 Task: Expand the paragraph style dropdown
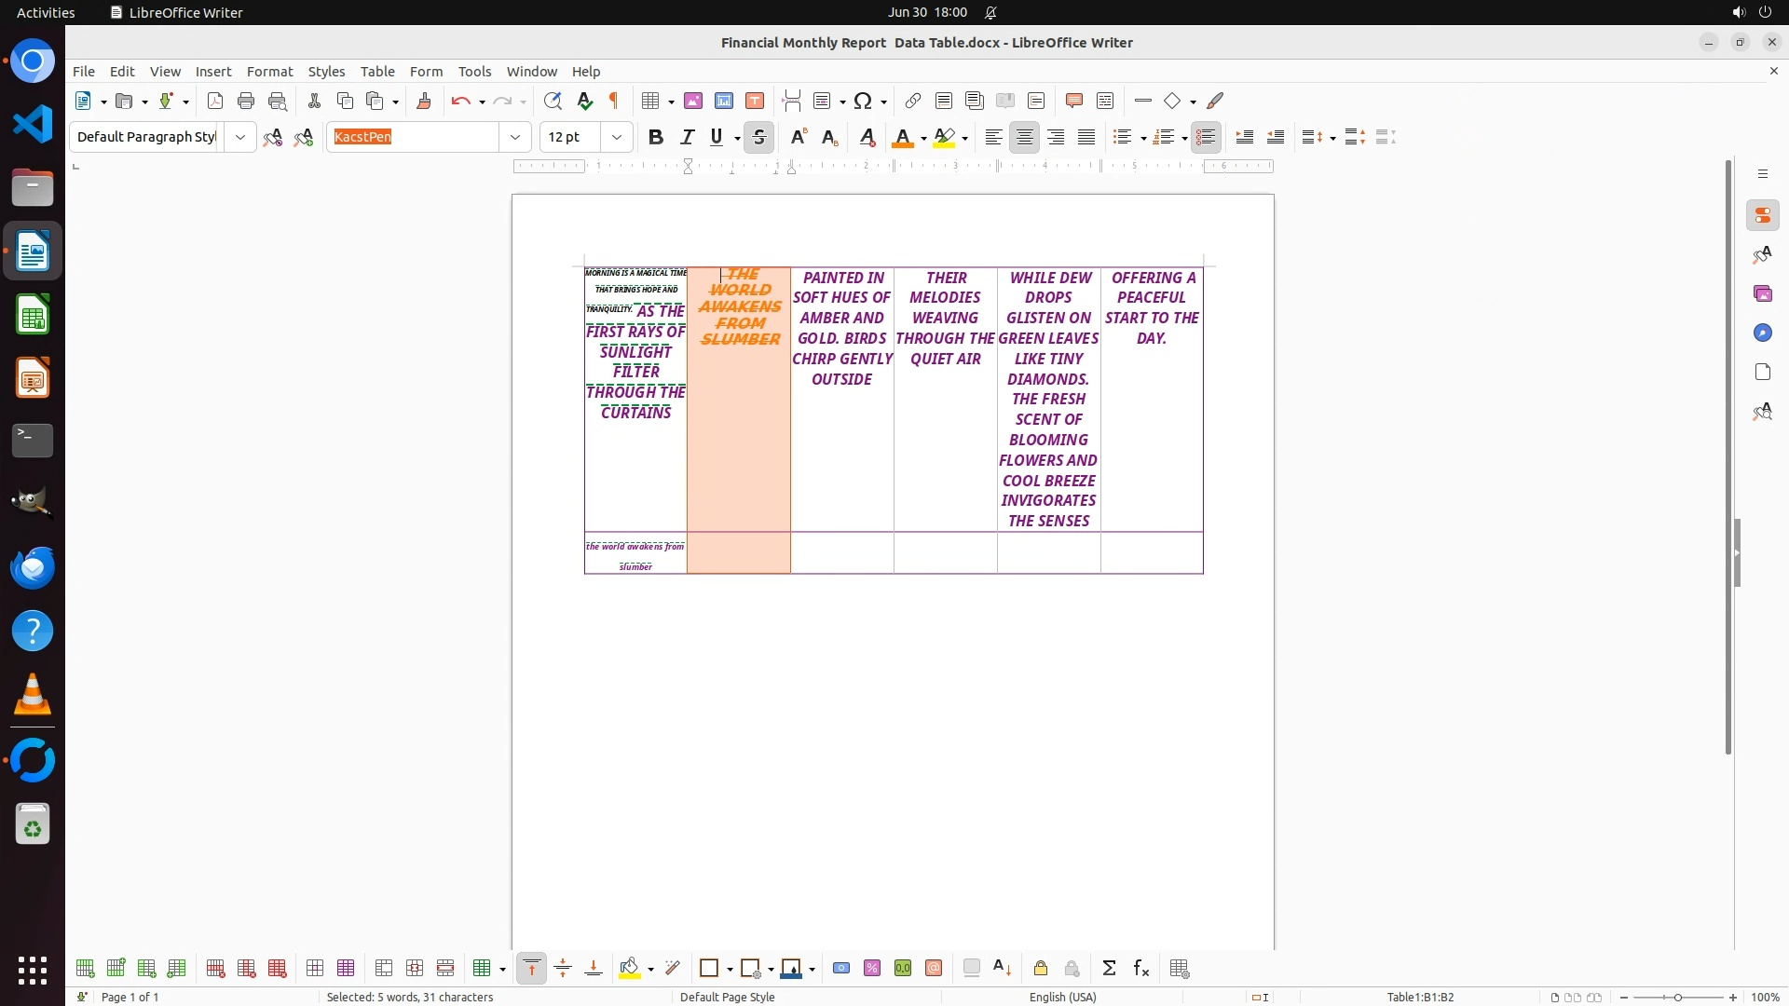click(x=239, y=137)
